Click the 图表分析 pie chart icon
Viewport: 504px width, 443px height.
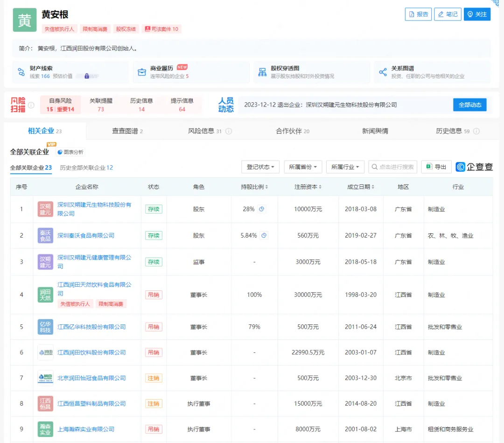click(x=60, y=152)
